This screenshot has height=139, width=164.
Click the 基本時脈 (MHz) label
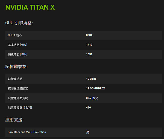click(18, 45)
